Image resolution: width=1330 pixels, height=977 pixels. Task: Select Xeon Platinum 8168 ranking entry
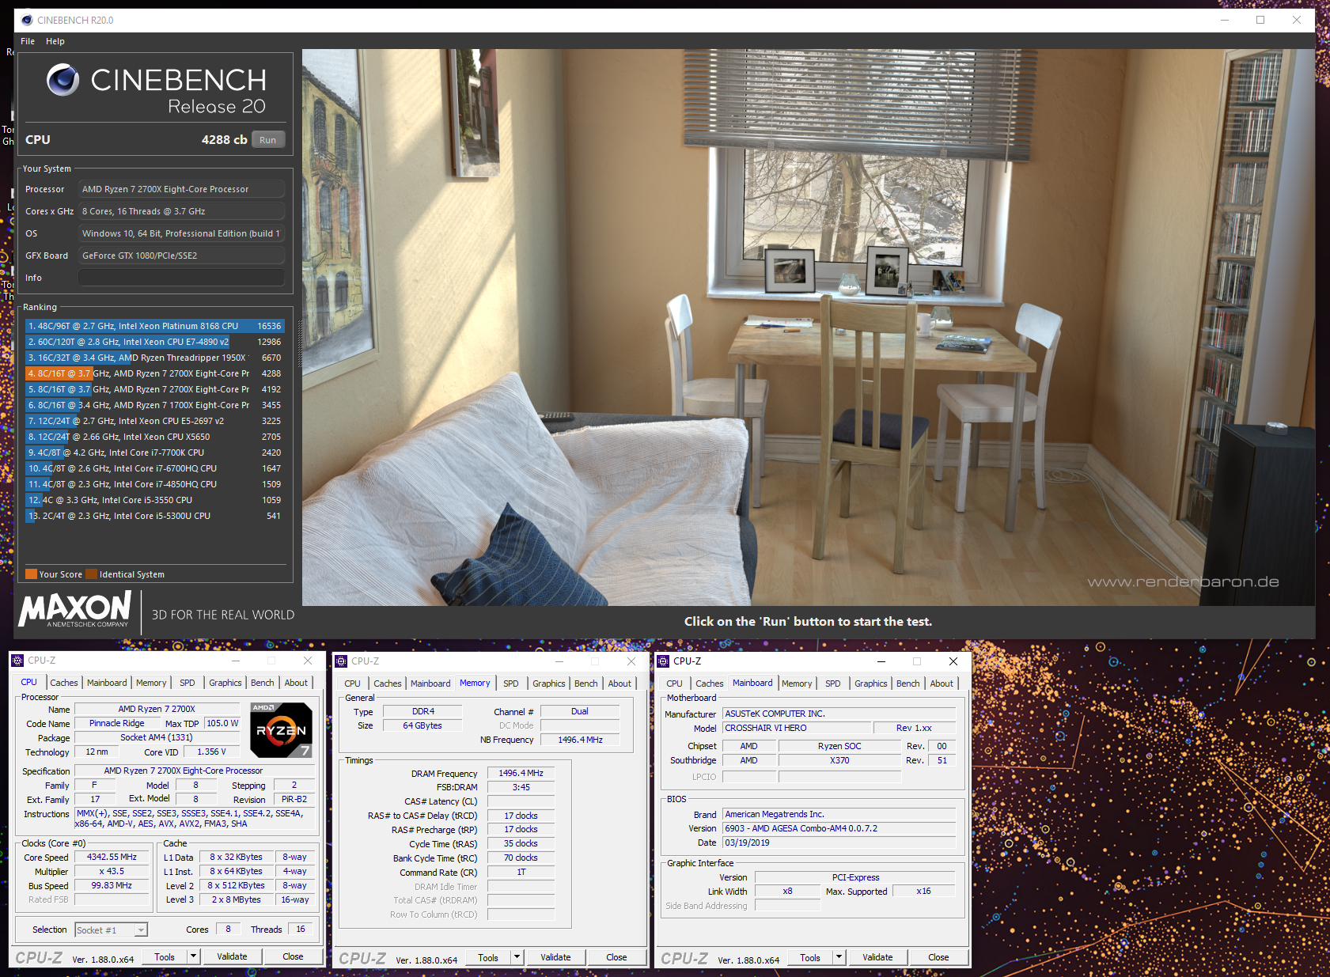154,326
